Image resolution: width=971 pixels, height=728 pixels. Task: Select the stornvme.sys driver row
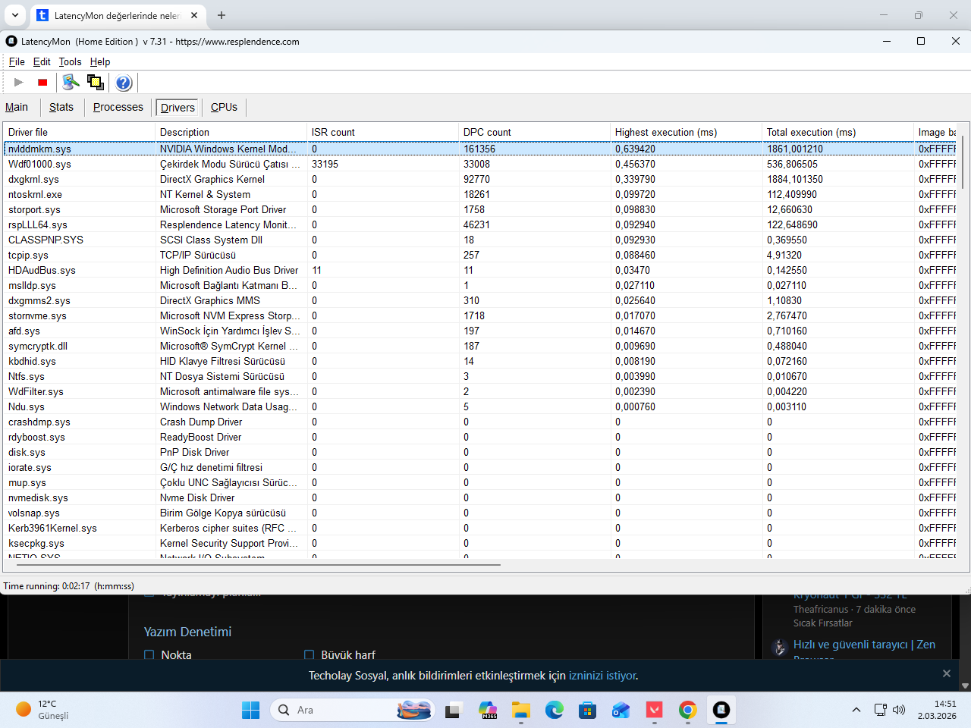(x=479, y=315)
